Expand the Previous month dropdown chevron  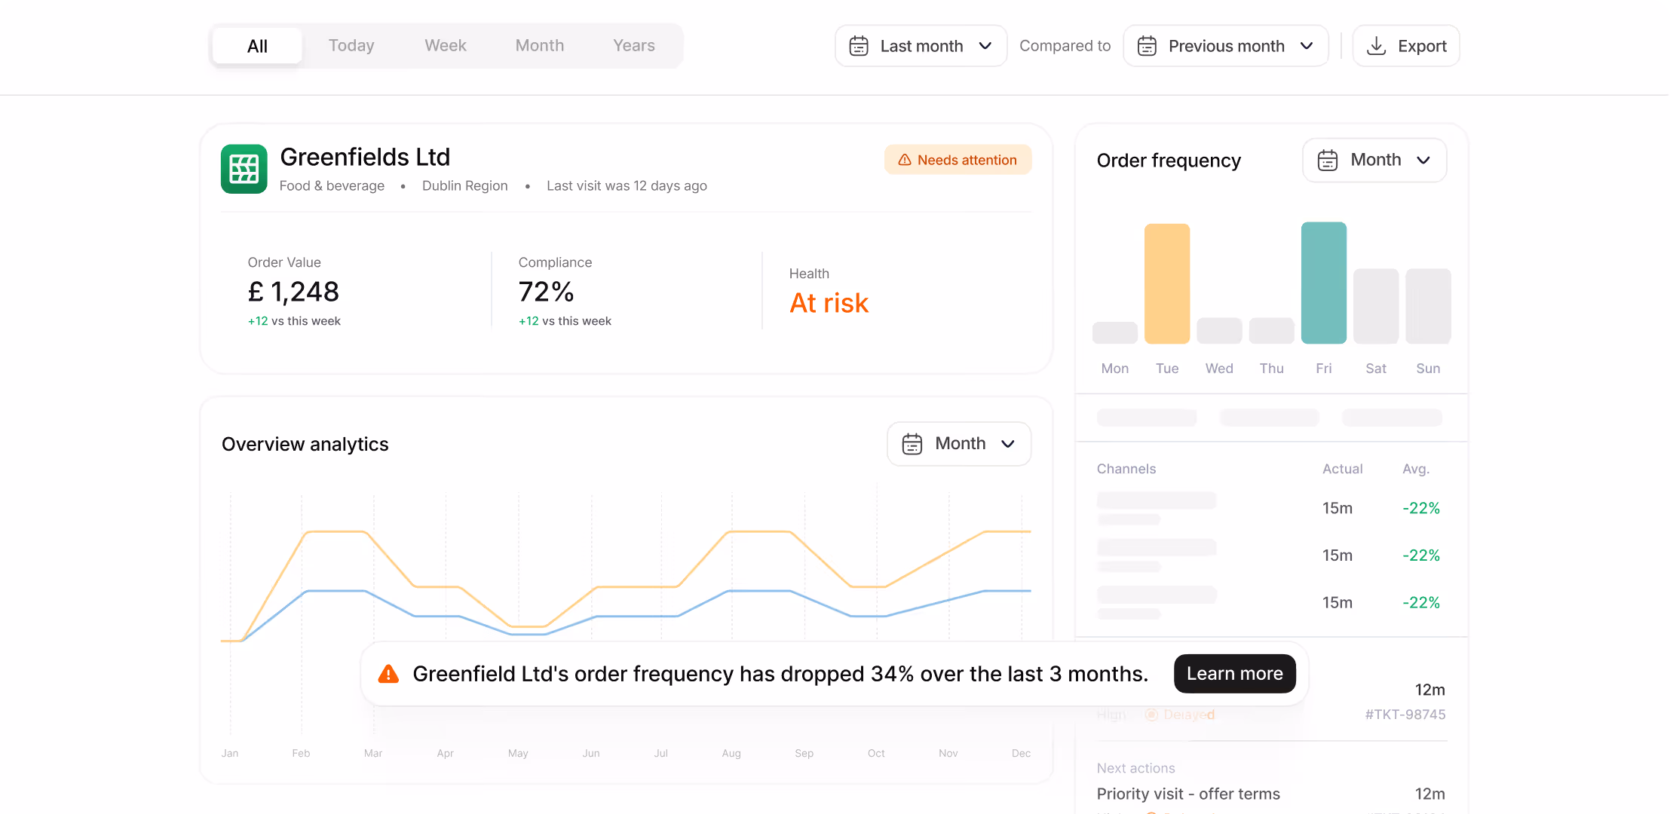pyautogui.click(x=1307, y=46)
